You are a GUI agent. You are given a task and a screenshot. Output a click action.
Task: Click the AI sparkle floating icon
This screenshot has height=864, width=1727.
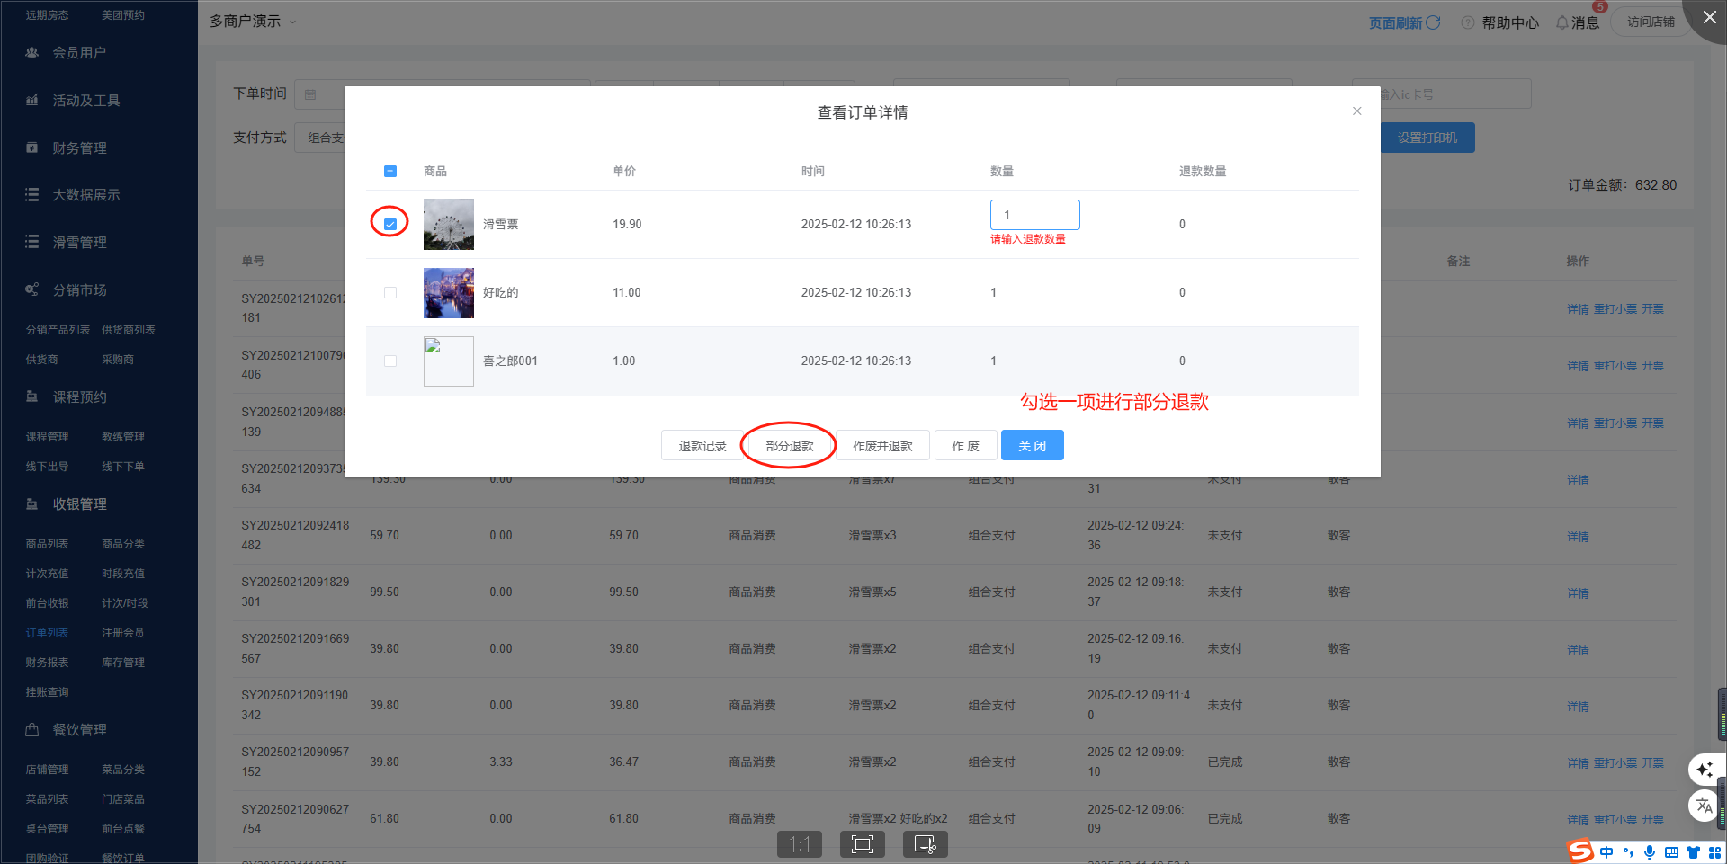tap(1705, 770)
